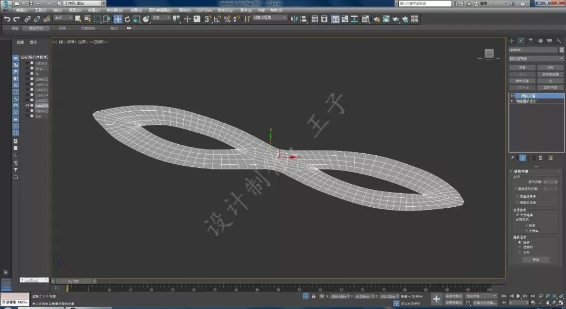Viewport: 566px width, 309px height.
Task: Click the 自动关键点 button
Action: [x=453, y=296]
